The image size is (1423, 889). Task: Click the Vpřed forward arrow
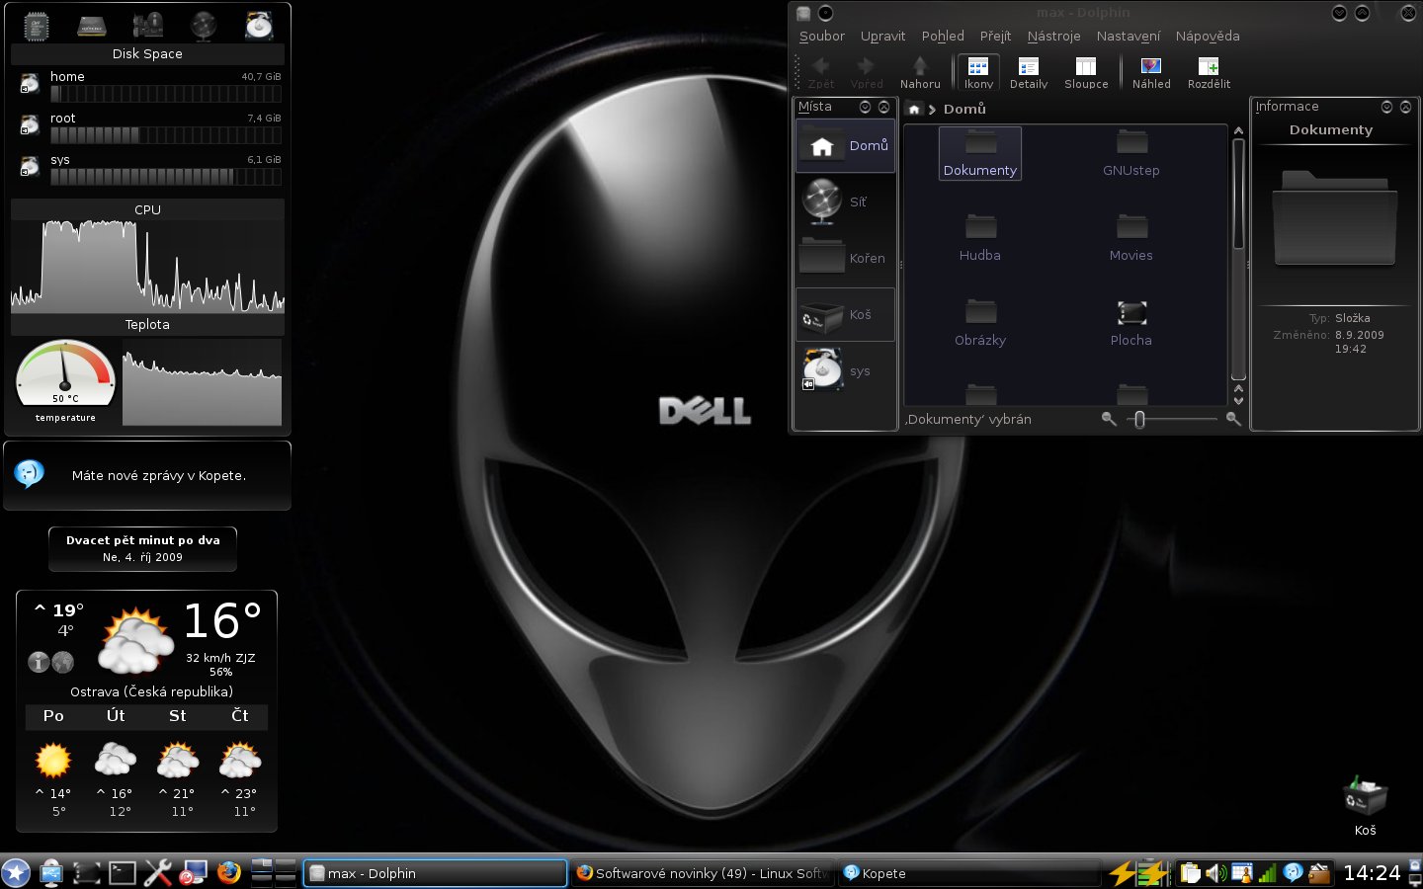pos(866,72)
